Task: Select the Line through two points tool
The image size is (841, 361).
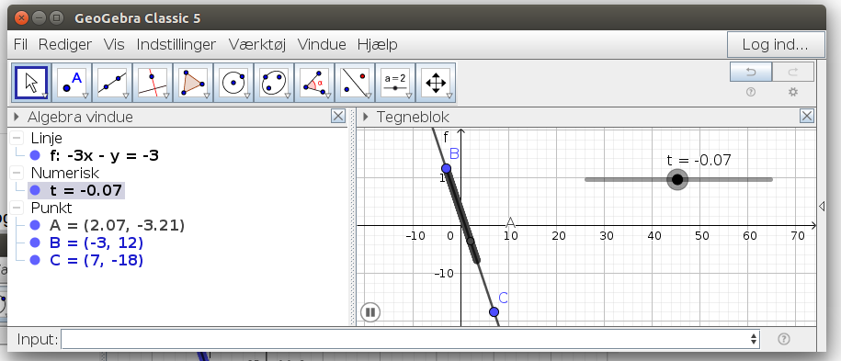Action: tap(112, 83)
